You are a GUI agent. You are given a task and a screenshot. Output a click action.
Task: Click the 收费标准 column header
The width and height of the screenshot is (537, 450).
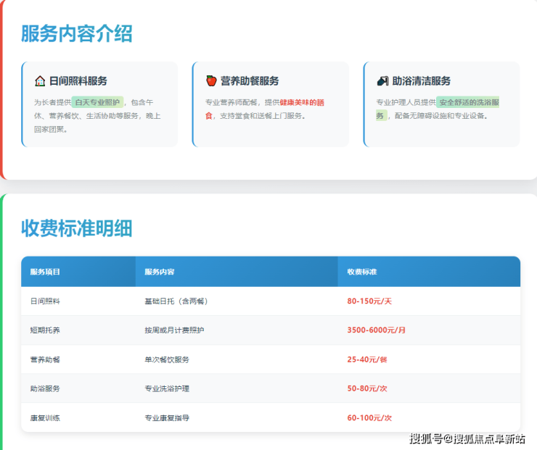pyautogui.click(x=361, y=272)
